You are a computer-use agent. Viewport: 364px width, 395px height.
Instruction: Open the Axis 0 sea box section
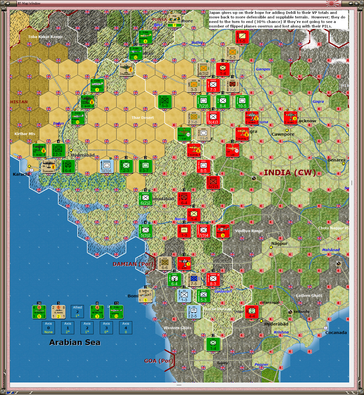(48, 328)
